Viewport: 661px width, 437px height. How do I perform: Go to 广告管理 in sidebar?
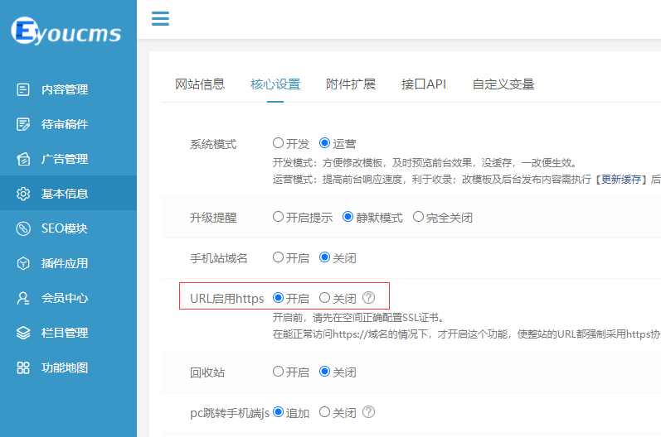click(64, 159)
